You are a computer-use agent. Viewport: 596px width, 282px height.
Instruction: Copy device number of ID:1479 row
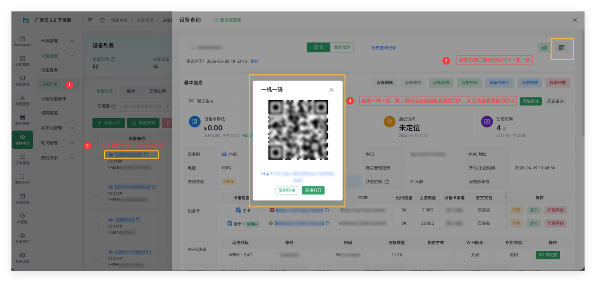[x=154, y=187]
